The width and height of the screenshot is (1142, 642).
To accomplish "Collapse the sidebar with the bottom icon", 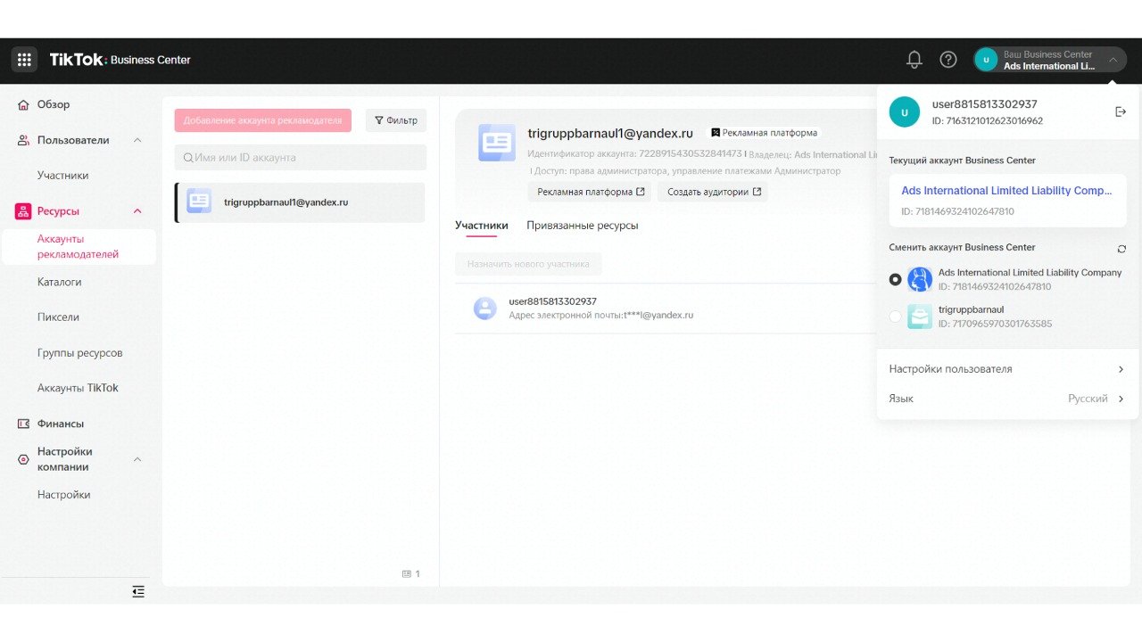I will point(138,591).
